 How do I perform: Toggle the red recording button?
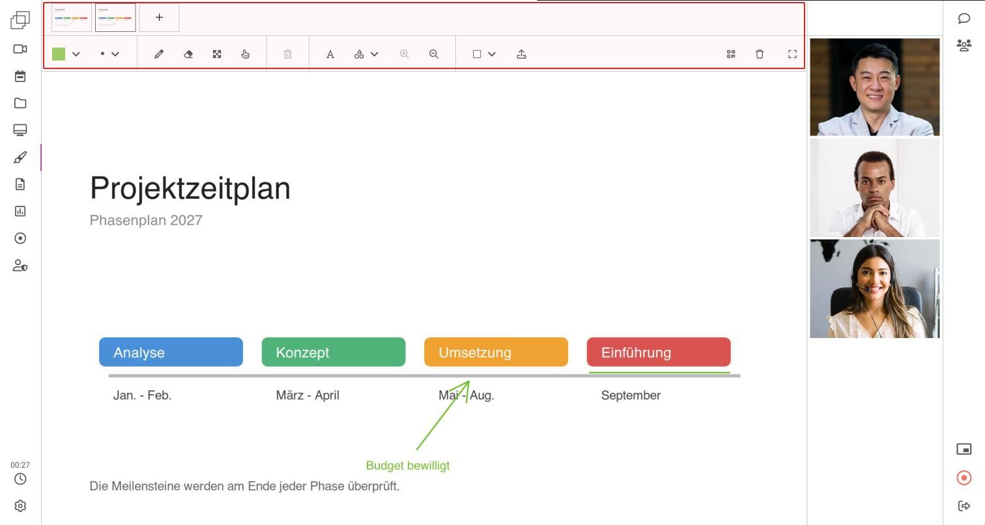point(964,478)
